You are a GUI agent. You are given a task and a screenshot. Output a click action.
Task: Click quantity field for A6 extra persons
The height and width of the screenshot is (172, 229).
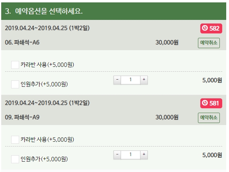[131, 80]
